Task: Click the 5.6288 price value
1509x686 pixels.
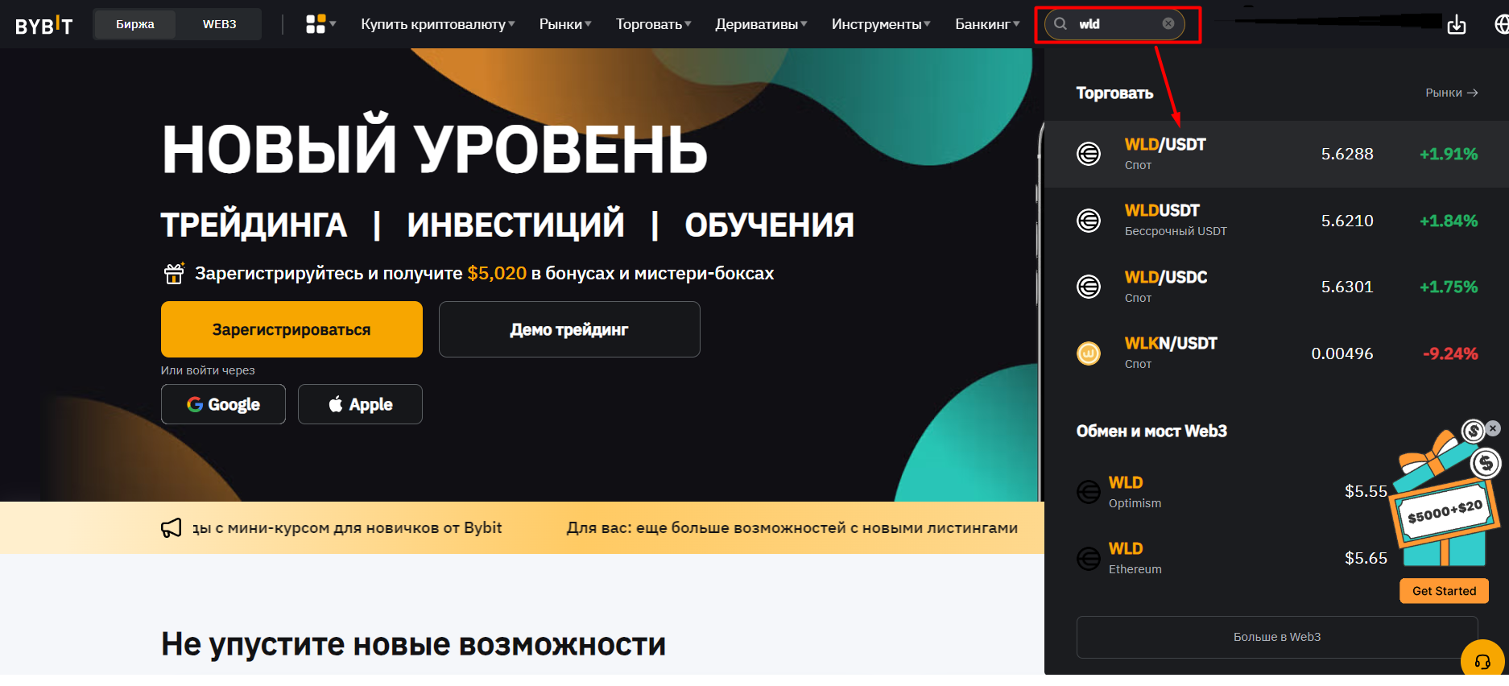Action: (x=1347, y=154)
